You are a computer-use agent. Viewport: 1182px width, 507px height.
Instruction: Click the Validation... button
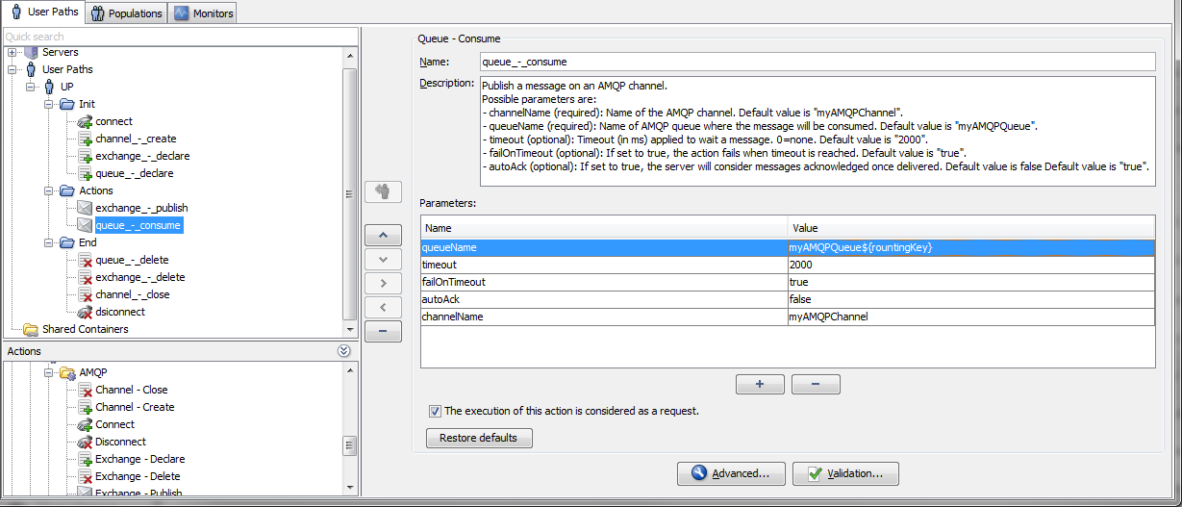click(845, 473)
